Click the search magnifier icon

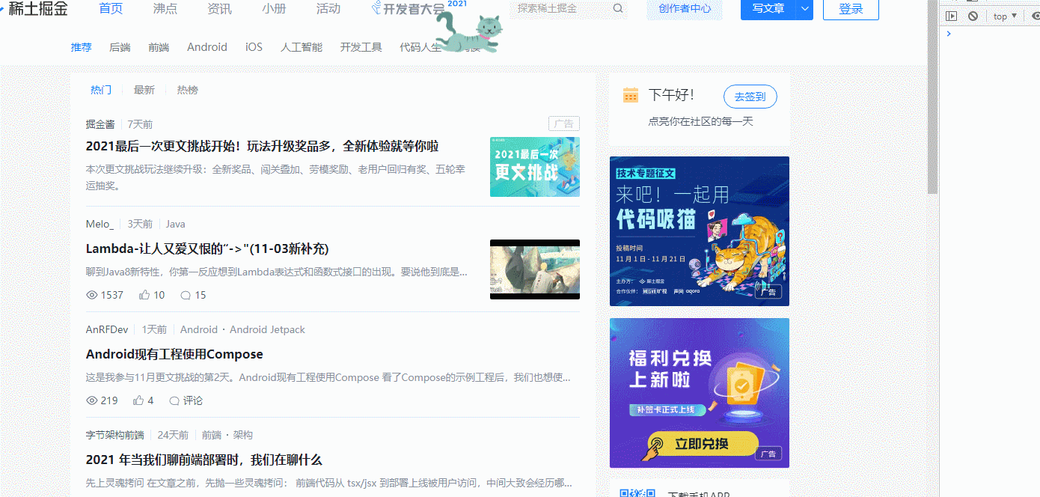click(x=618, y=9)
